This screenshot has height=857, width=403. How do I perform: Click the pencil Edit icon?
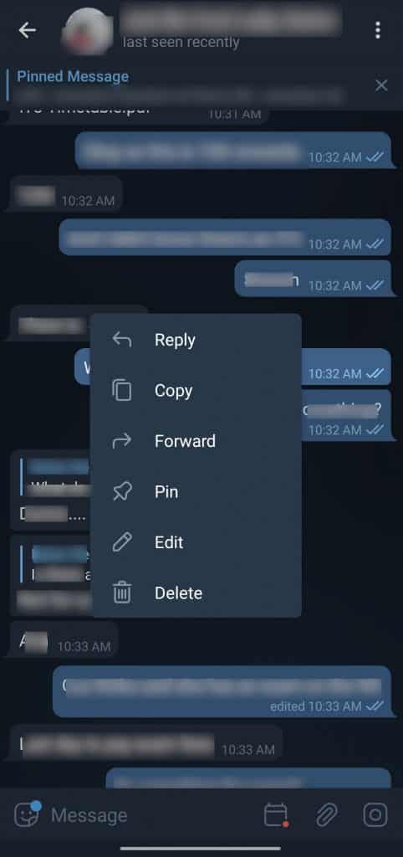(x=122, y=542)
